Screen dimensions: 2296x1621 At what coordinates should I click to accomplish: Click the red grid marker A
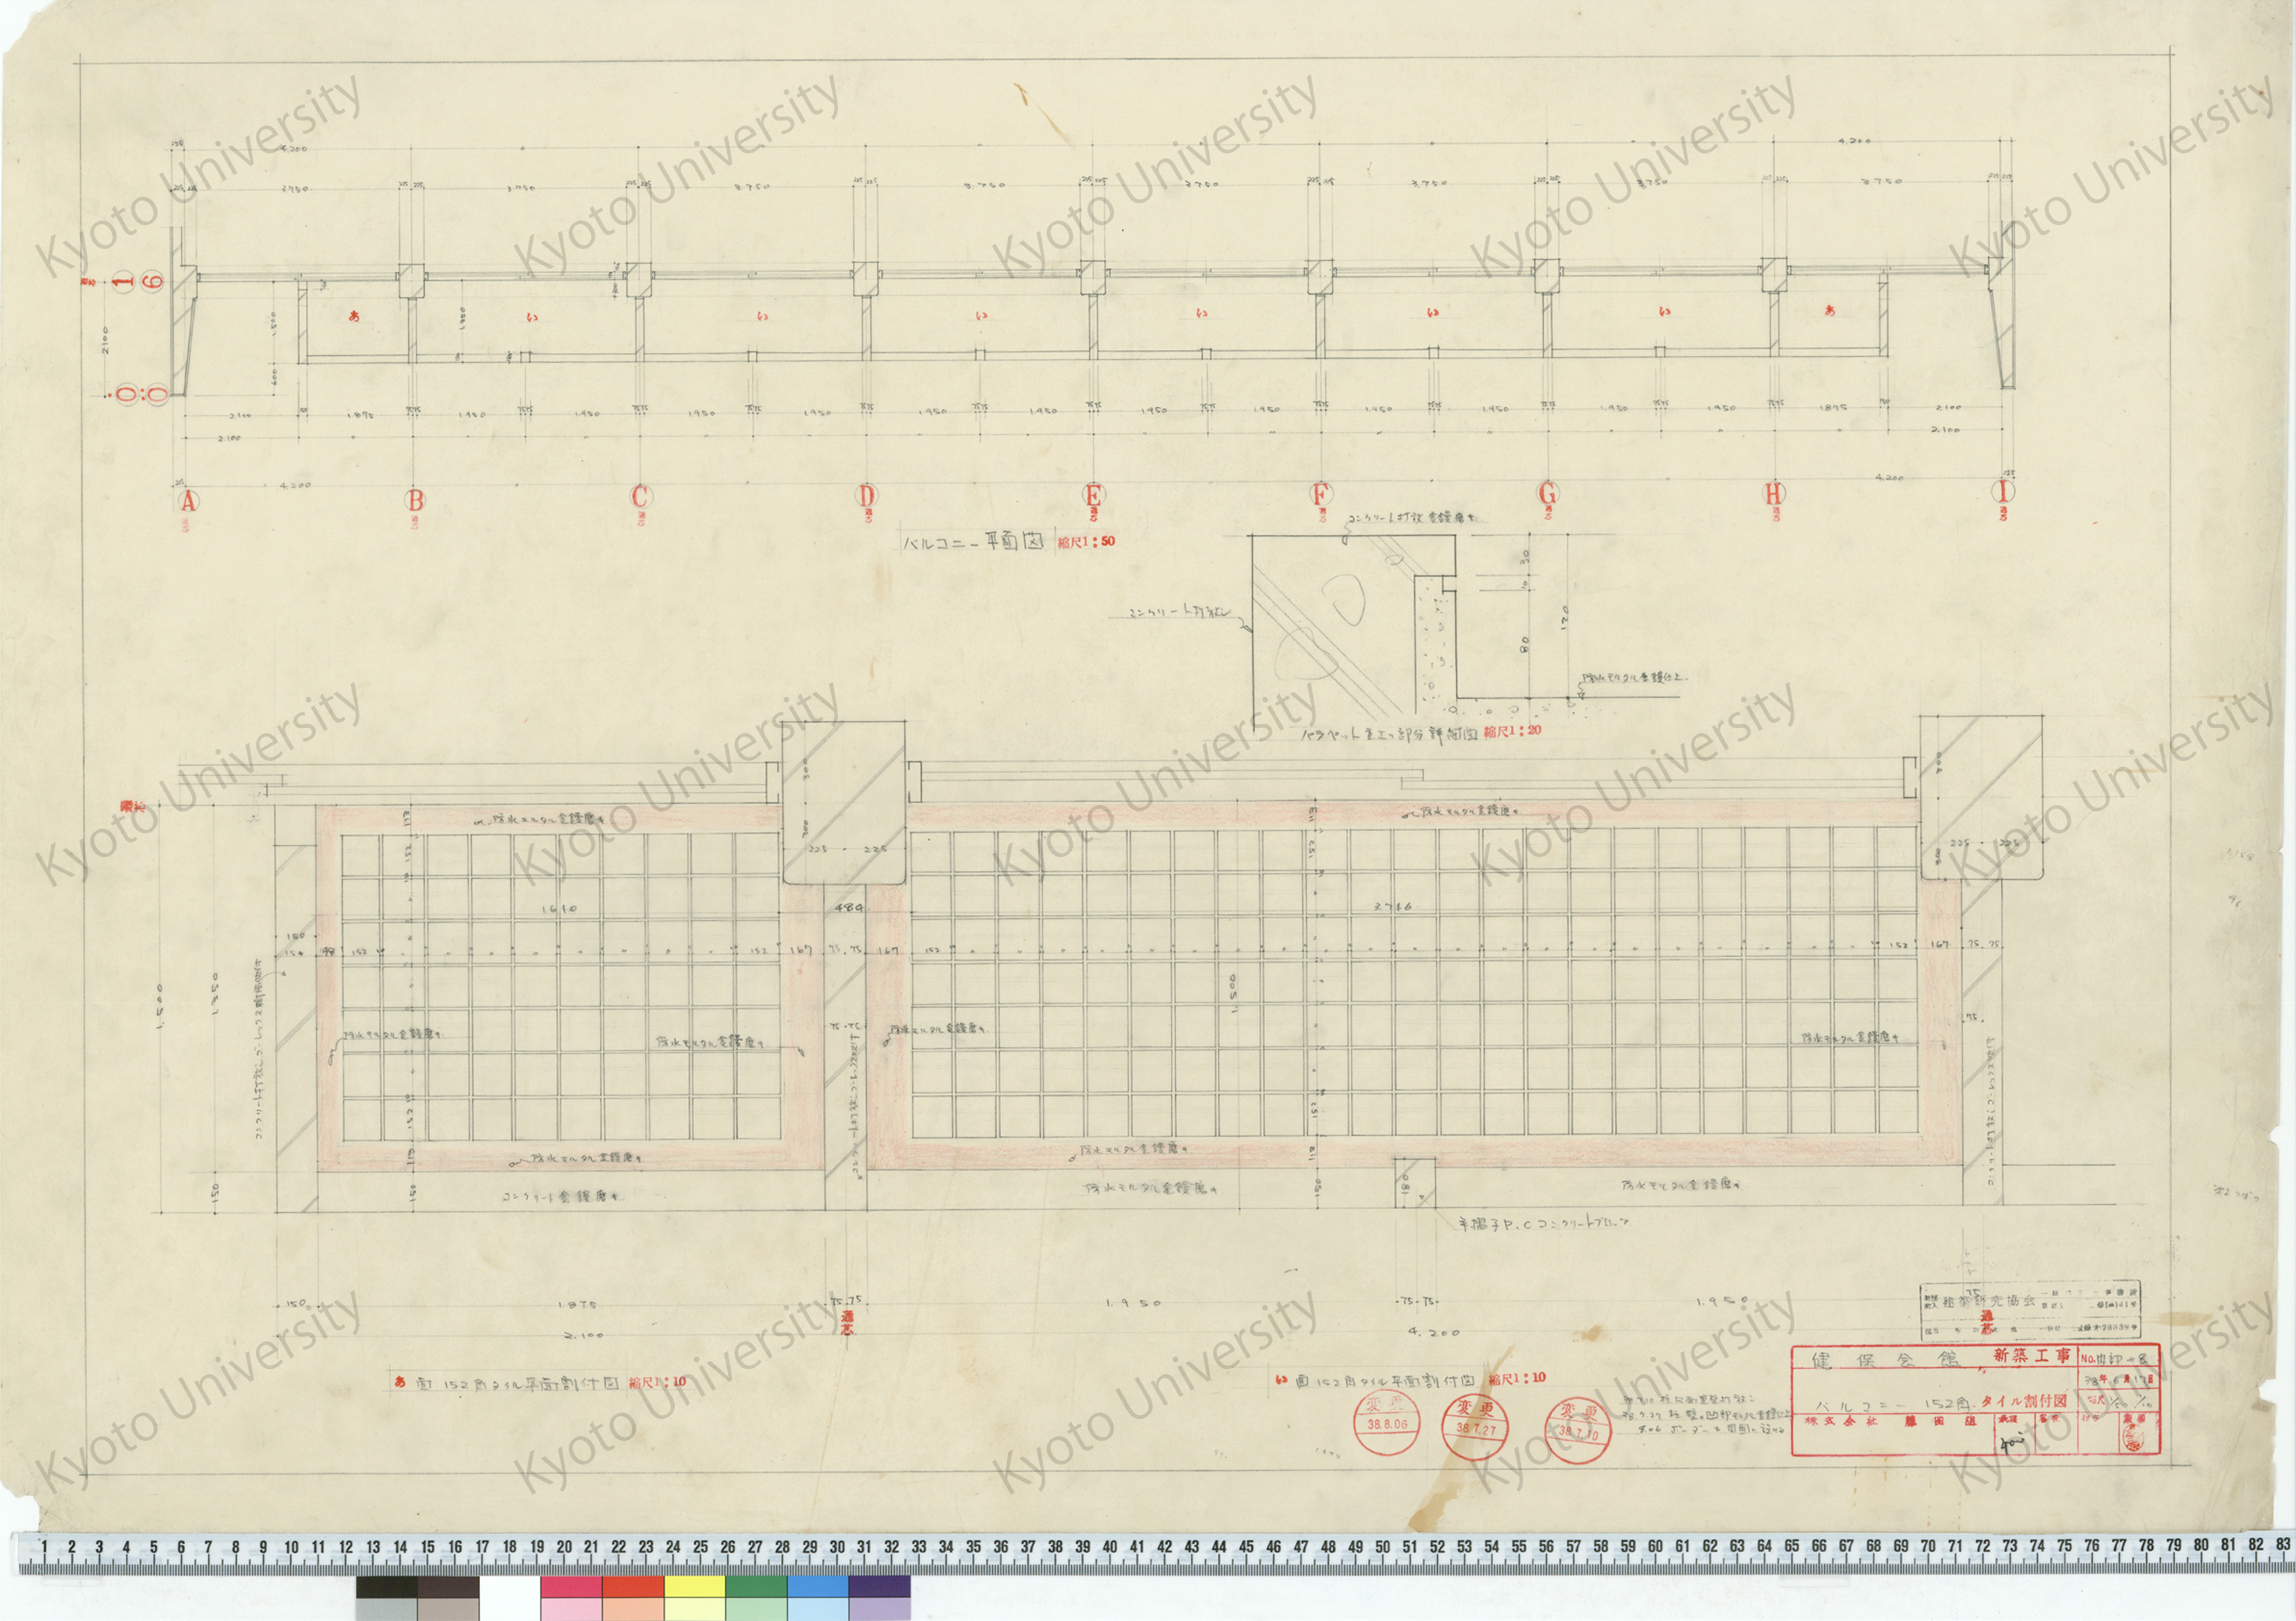[x=187, y=501]
